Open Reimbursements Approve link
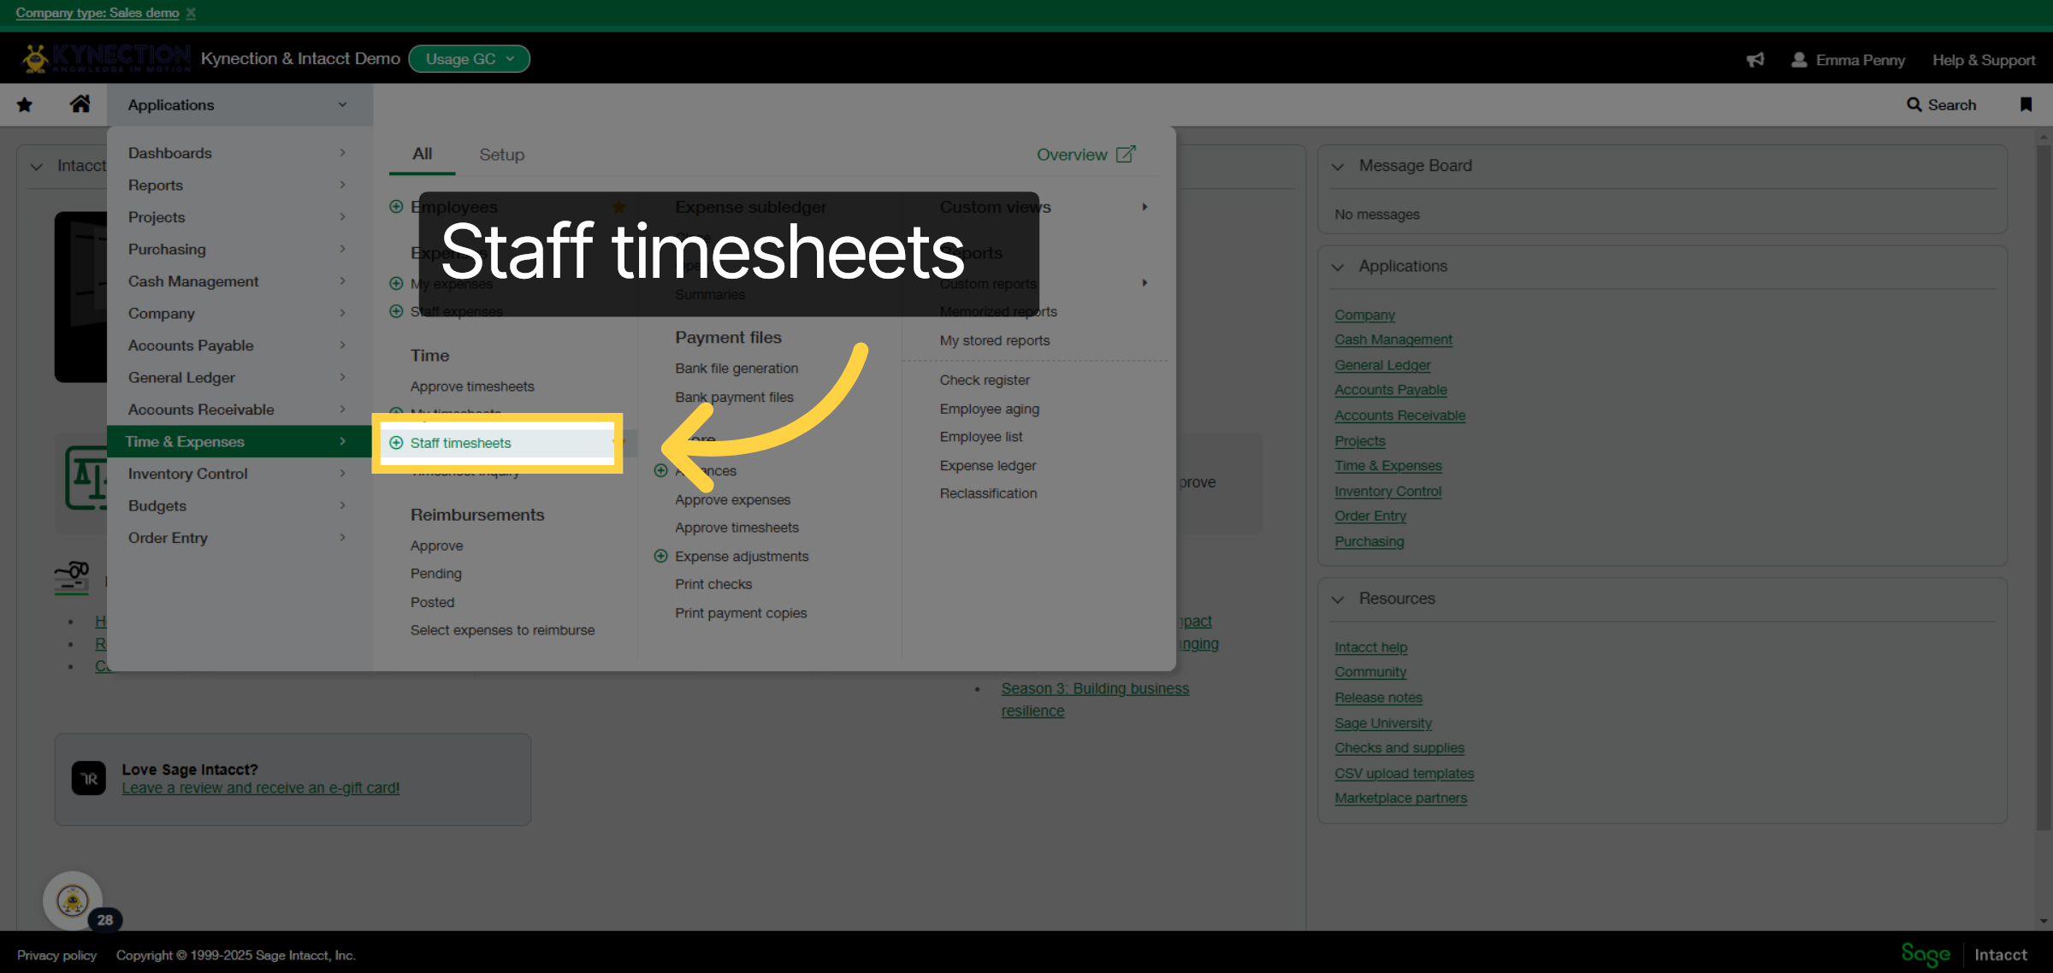The width and height of the screenshot is (2053, 973). [436, 546]
